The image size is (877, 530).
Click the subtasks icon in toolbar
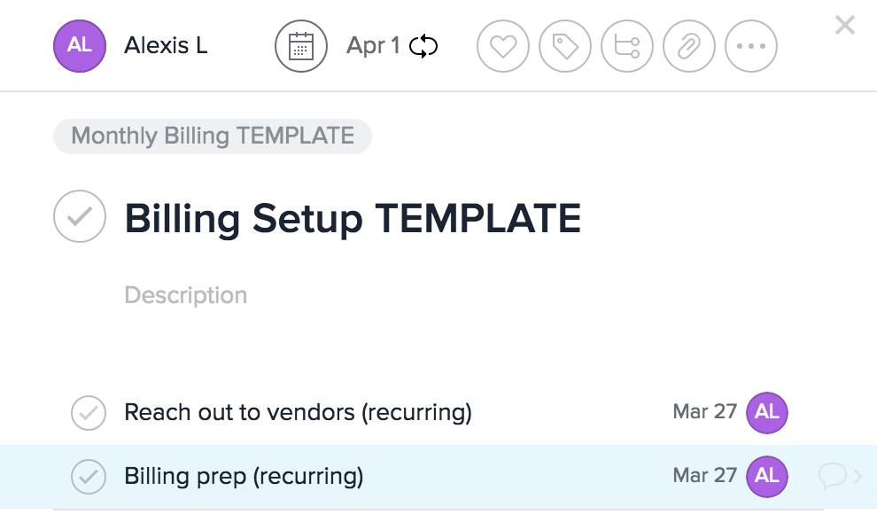point(627,46)
